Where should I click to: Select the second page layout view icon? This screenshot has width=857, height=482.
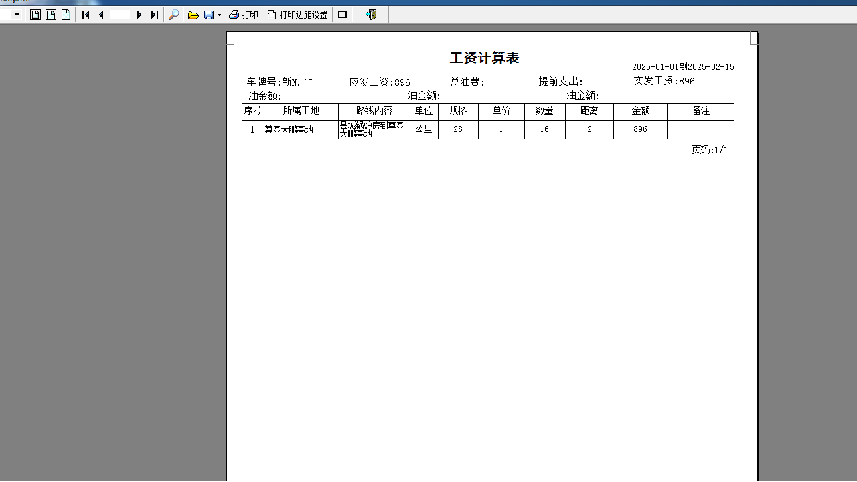[51, 15]
